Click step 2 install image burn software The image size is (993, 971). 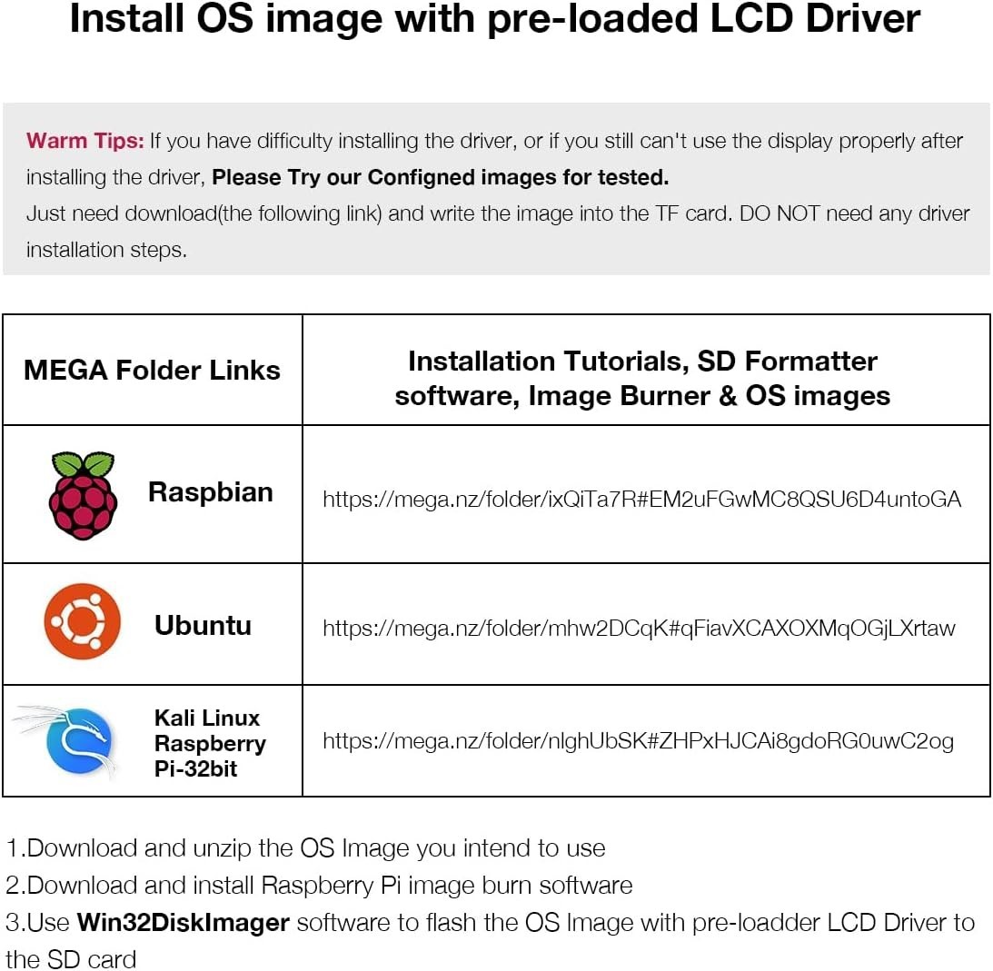[319, 886]
